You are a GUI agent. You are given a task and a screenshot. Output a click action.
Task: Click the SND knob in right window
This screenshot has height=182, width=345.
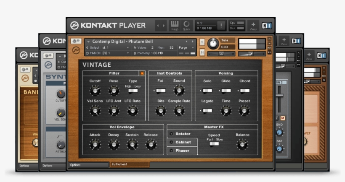pos(279,132)
